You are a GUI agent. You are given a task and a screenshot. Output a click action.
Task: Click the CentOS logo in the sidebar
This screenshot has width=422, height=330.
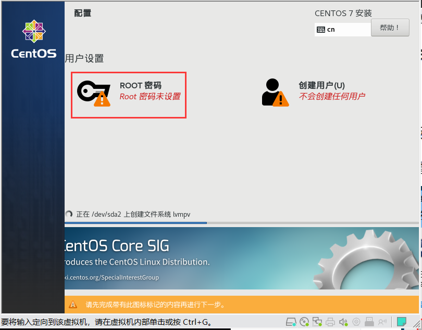34,38
